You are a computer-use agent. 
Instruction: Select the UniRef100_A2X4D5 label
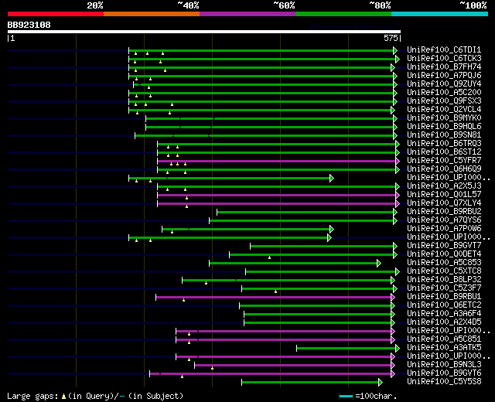444,322
